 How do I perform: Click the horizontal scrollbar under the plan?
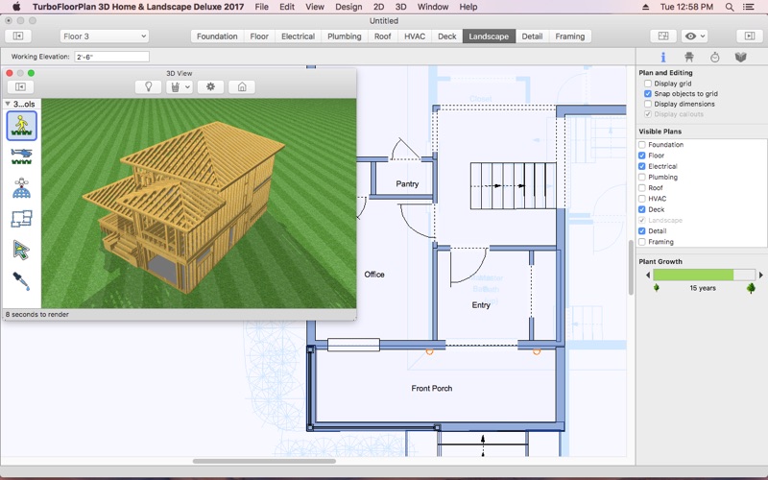[x=264, y=461]
